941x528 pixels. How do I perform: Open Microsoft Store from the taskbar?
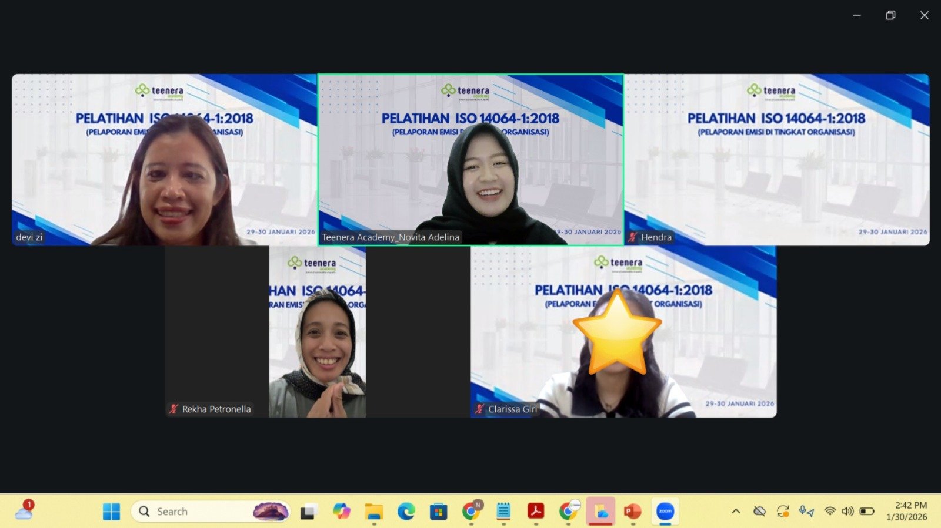point(438,512)
